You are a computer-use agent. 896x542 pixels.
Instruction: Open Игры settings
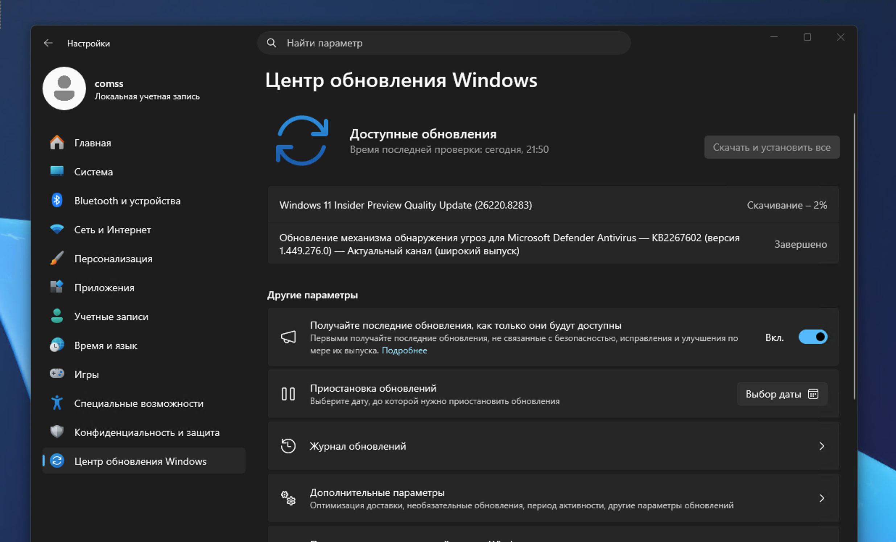point(144,374)
